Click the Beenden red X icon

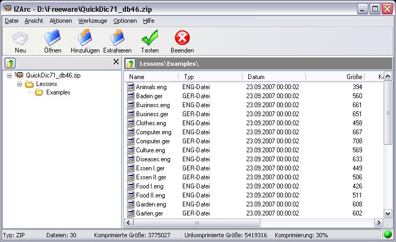182,38
